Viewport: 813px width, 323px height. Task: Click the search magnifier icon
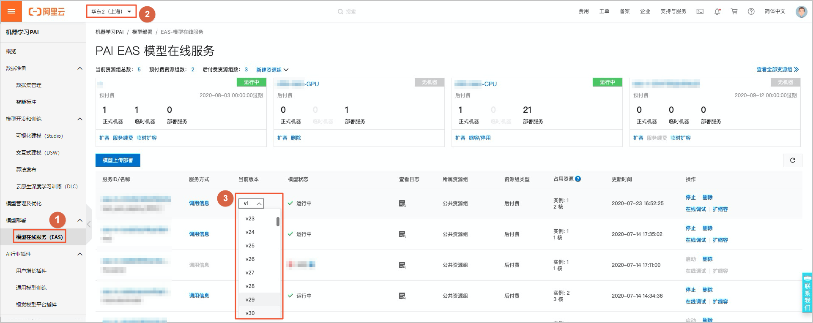[x=340, y=12]
